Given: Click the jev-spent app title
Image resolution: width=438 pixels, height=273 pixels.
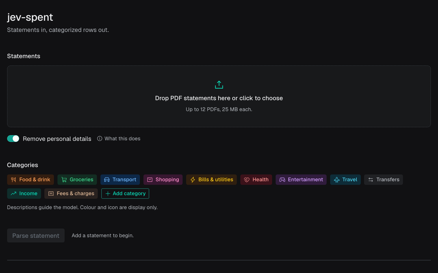Looking at the screenshot, I should pos(30,17).
